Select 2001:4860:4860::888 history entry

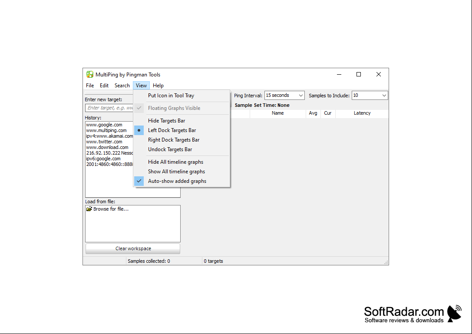[x=109, y=165]
